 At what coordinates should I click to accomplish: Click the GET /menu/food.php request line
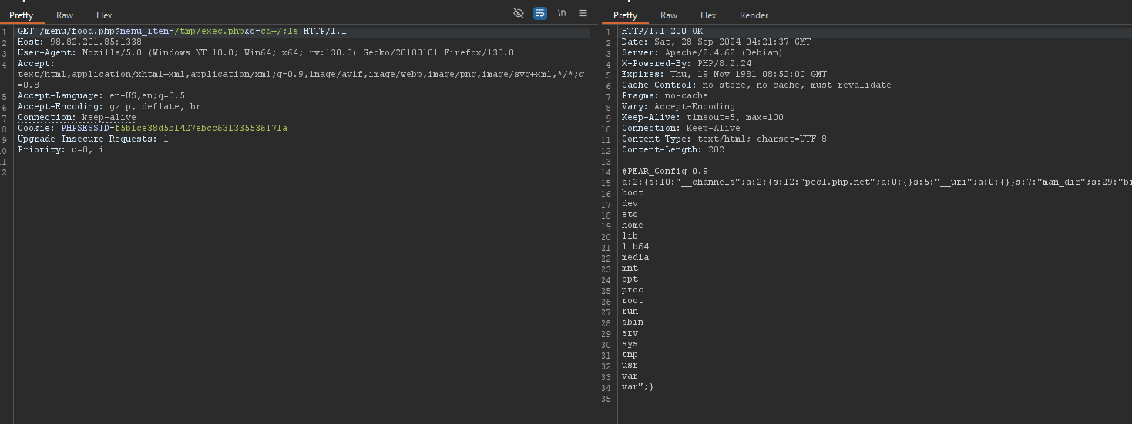[x=182, y=32]
